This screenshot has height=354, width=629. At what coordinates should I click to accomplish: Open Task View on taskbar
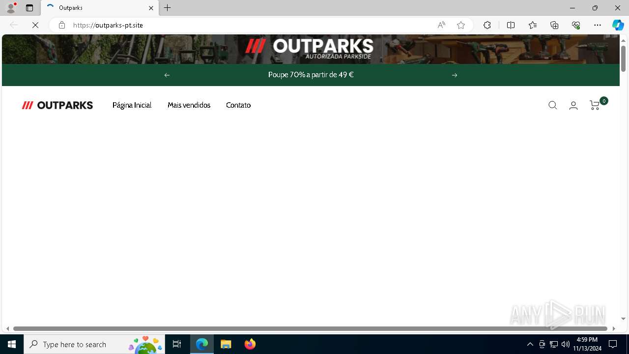pos(177,344)
